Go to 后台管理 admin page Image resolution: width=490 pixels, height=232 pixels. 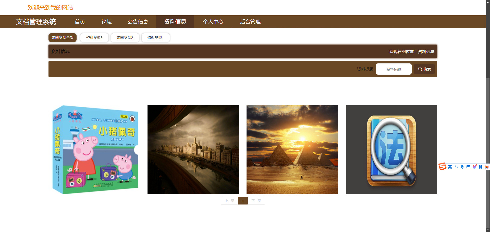(250, 22)
